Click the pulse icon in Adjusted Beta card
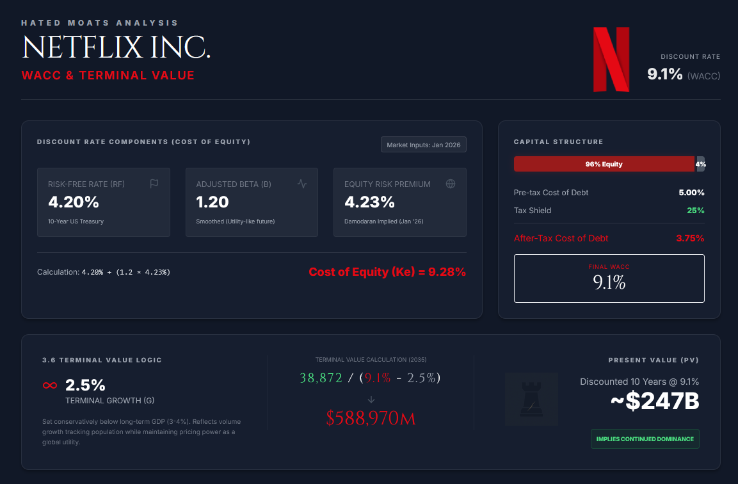738x484 pixels. 302,184
